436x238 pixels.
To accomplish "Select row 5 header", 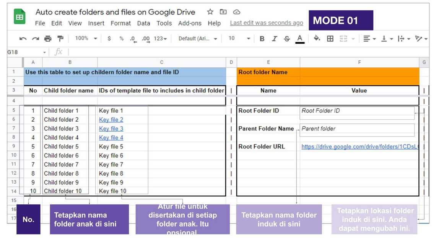I will point(14,110).
